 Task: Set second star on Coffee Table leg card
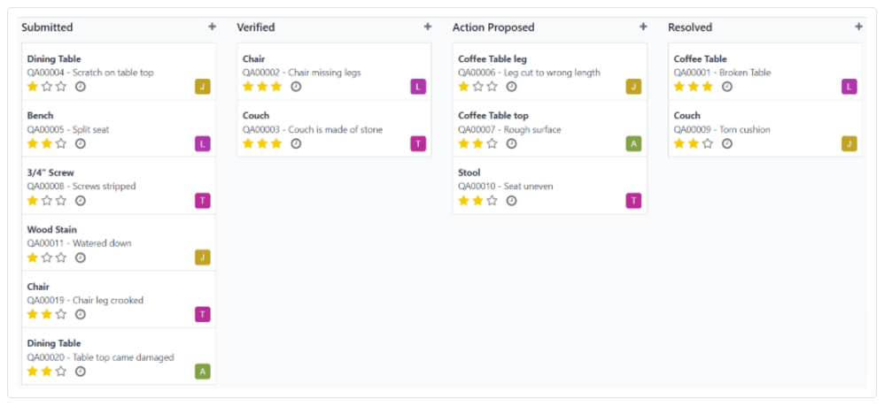point(478,87)
